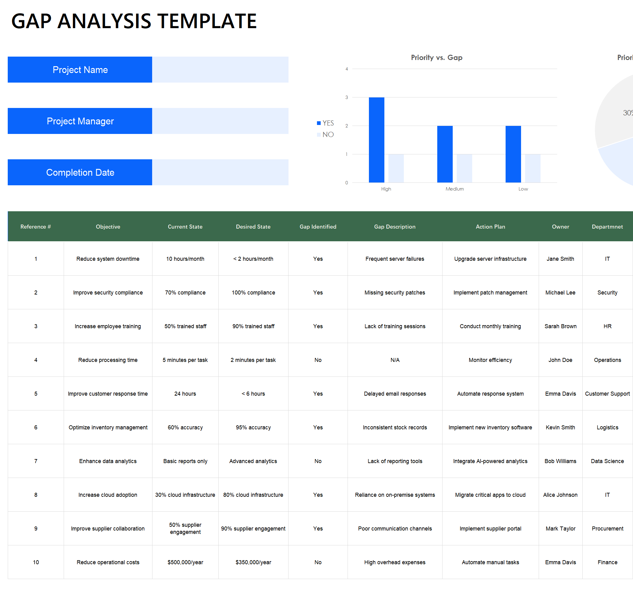This screenshot has width=633, height=610.
Task: Click the 'Frequent server failures' cell
Action: tap(395, 259)
